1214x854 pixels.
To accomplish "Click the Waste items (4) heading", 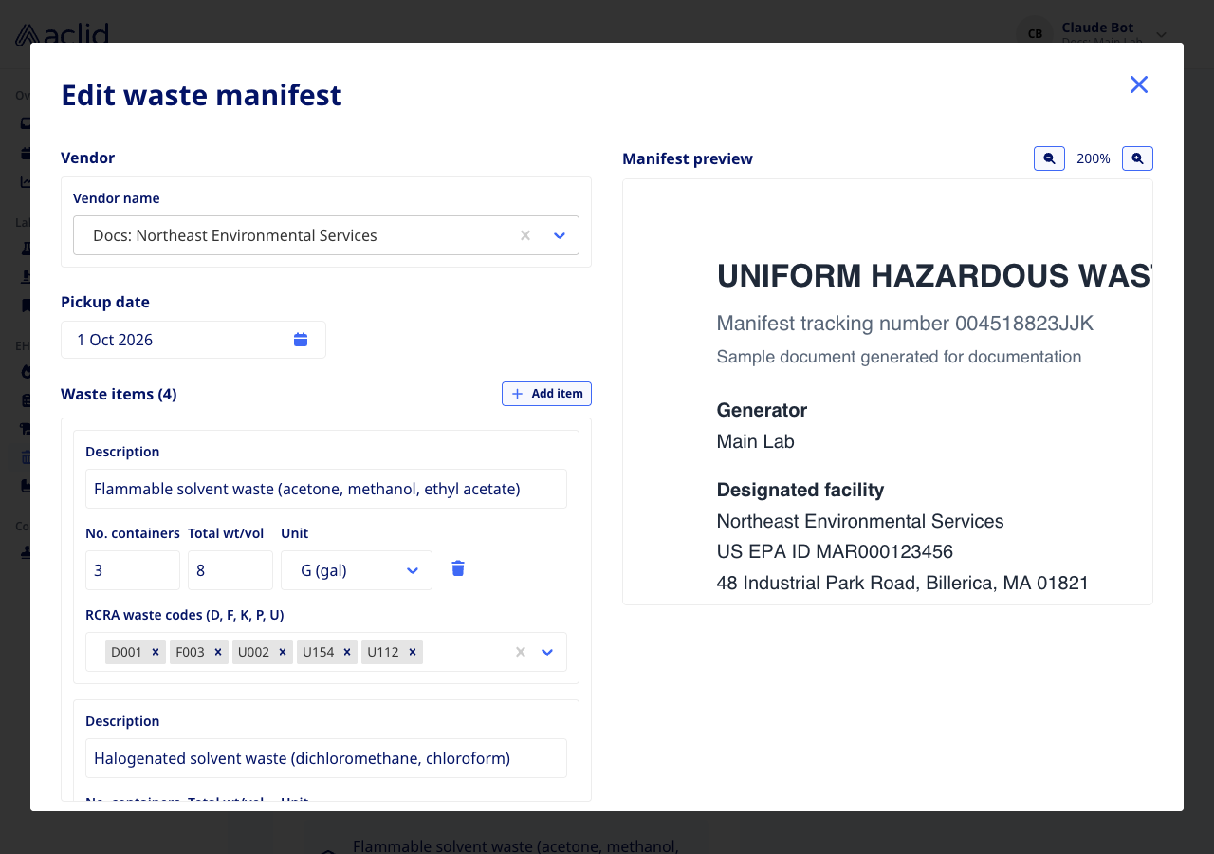I will point(119,394).
